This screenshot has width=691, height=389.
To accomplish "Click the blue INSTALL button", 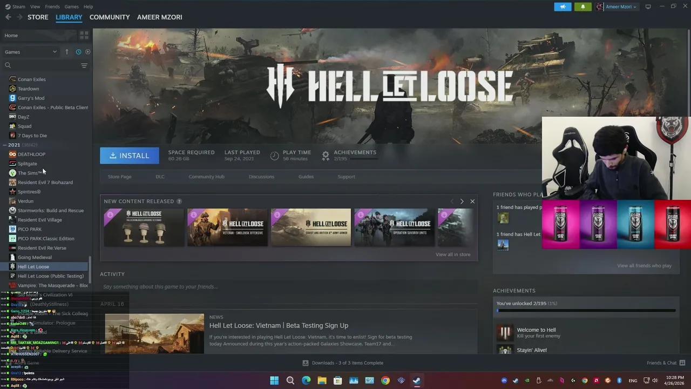I will click(x=130, y=156).
